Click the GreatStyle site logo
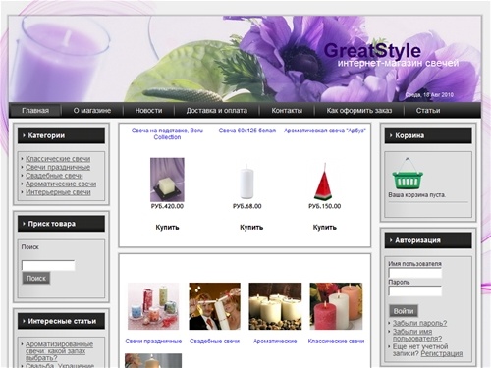 [x=372, y=51]
